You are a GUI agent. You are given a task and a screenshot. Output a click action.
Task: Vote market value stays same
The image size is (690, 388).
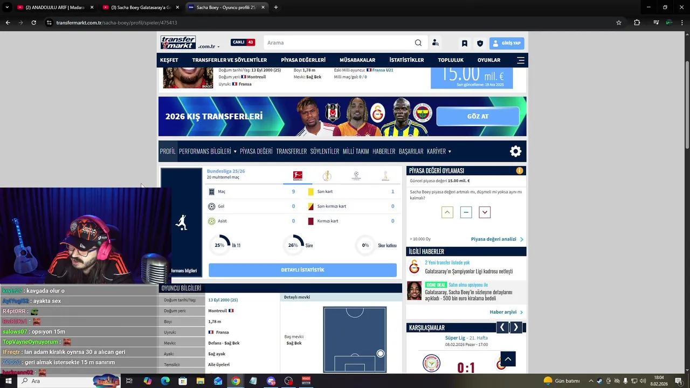[x=466, y=212]
